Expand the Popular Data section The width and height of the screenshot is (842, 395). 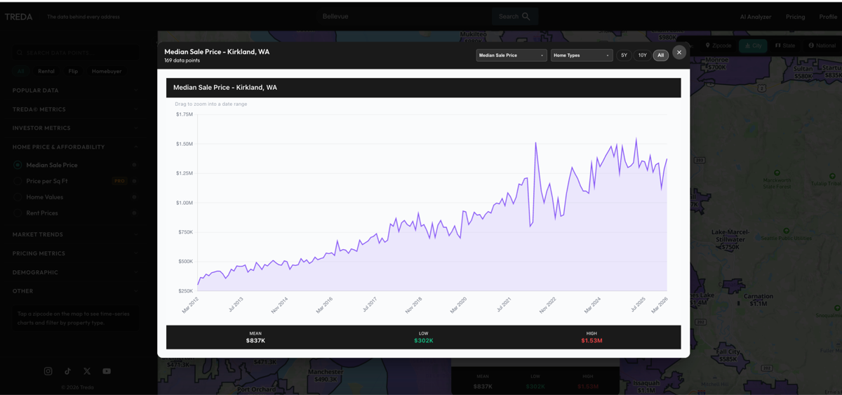(74, 91)
